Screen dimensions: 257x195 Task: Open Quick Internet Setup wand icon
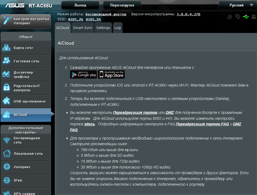(7, 20)
